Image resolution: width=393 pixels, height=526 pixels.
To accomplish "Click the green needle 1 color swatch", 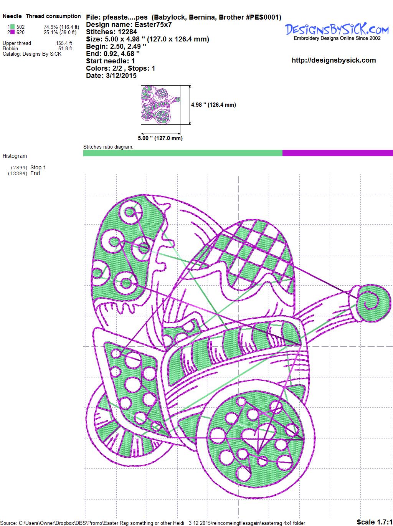I will pos(13,27).
